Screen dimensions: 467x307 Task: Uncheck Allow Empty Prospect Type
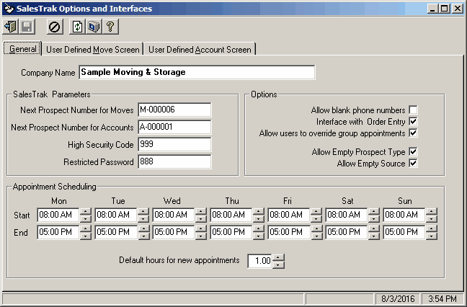413,151
